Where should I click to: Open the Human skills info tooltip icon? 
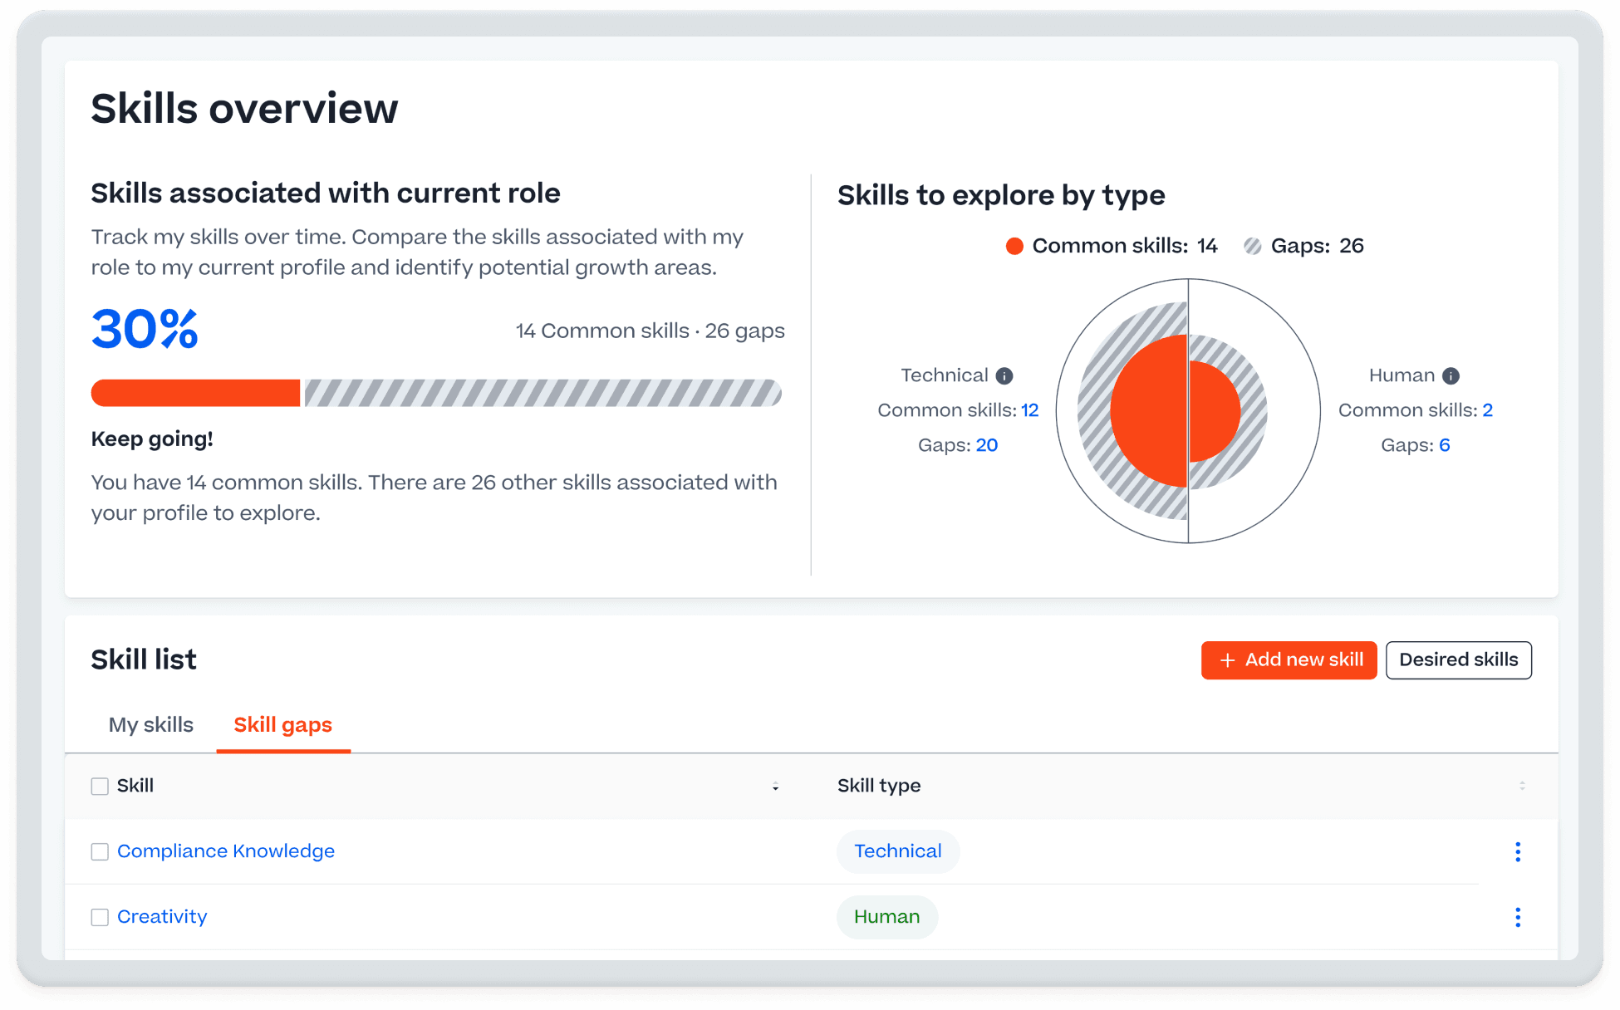coord(1451,375)
